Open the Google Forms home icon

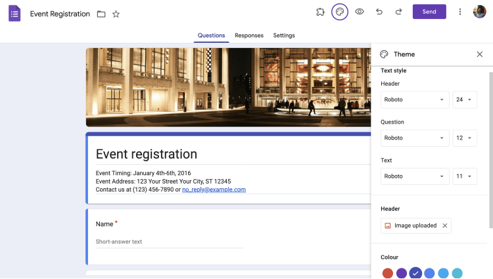point(14,13)
